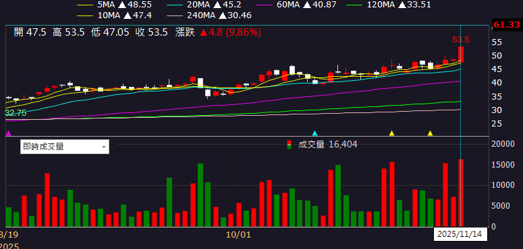Image resolution: width=523 pixels, height=249 pixels.
Task: Click the 61.33 price tag
Action: pos(507,25)
